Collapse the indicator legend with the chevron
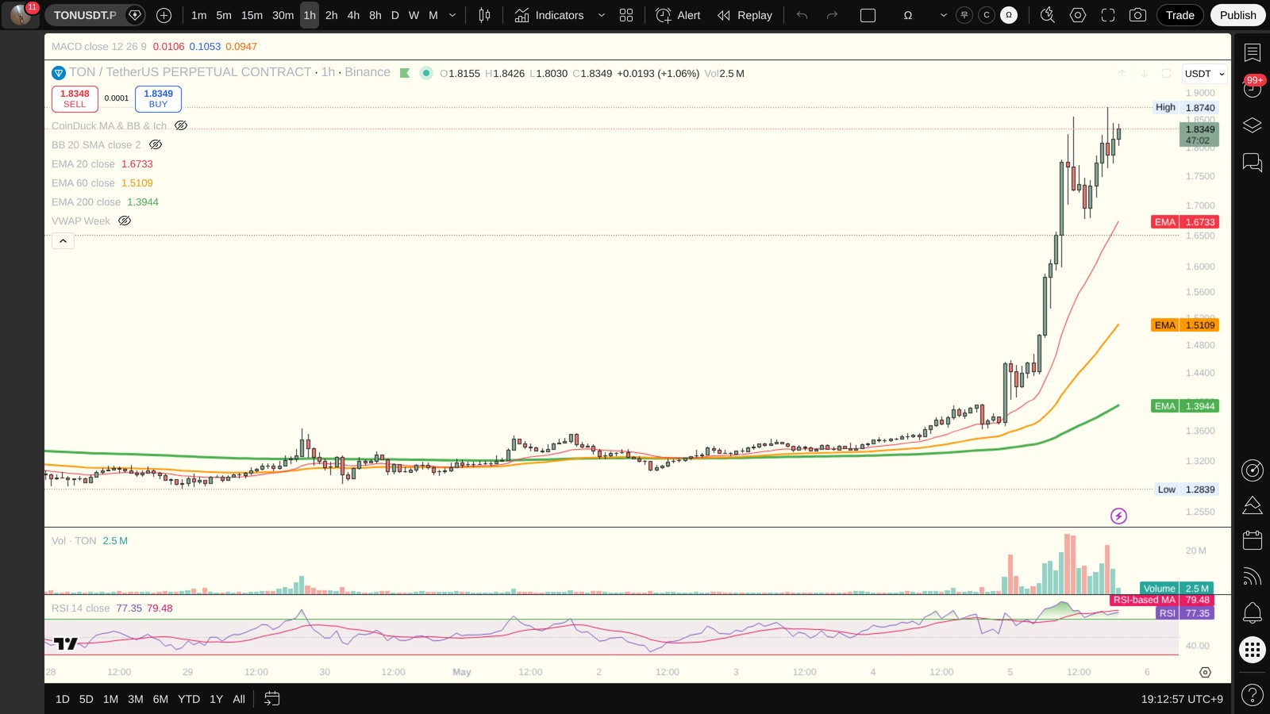This screenshot has width=1270, height=714. coord(63,241)
